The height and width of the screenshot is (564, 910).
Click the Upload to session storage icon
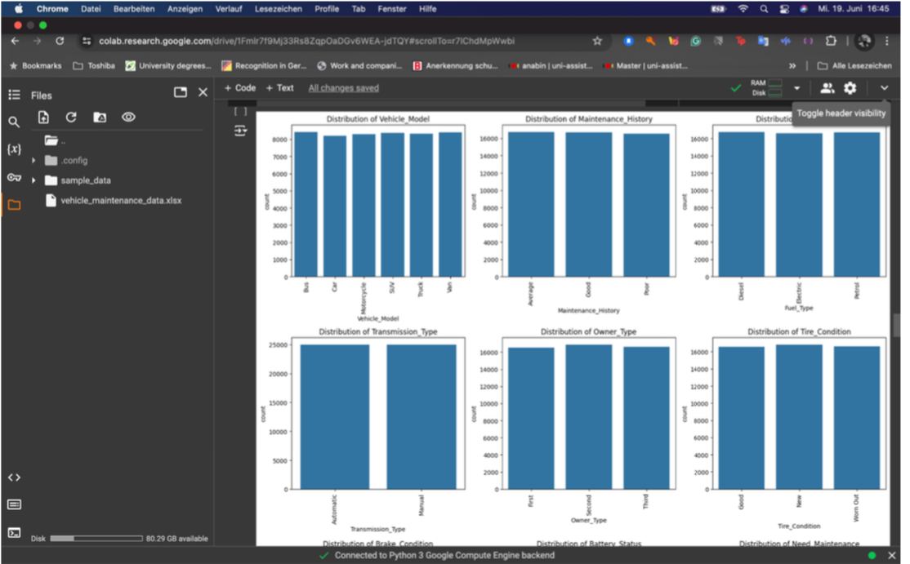(43, 118)
